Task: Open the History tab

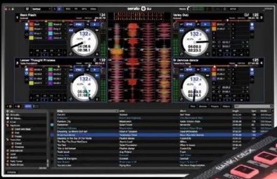Action: (x=226, y=106)
